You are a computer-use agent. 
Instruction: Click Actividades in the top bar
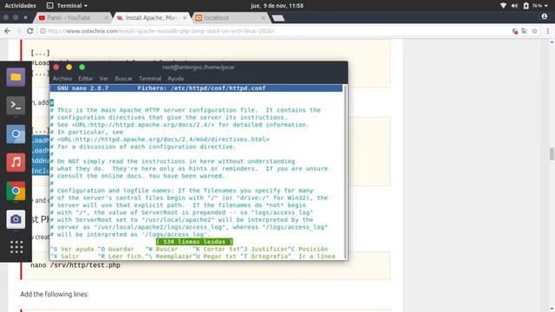[20, 6]
